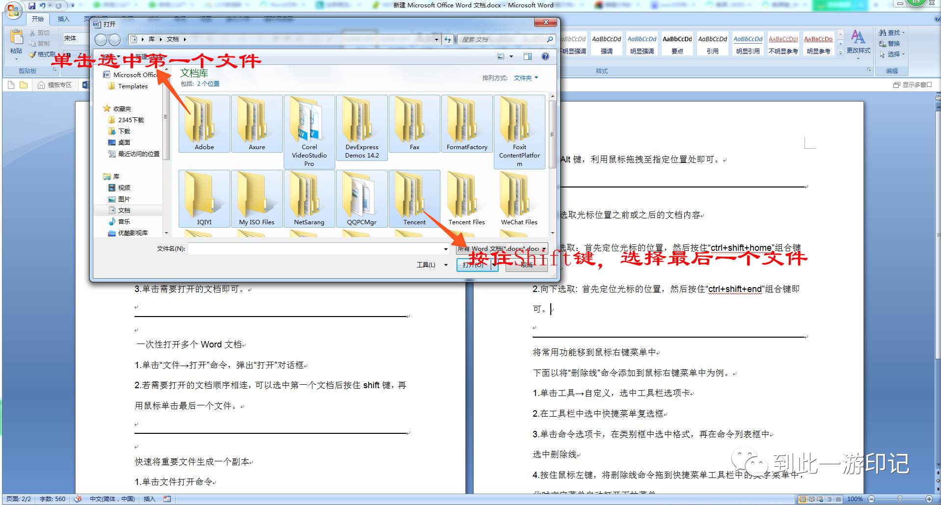Click the refresh icon beside the address bar

pyautogui.click(x=448, y=39)
